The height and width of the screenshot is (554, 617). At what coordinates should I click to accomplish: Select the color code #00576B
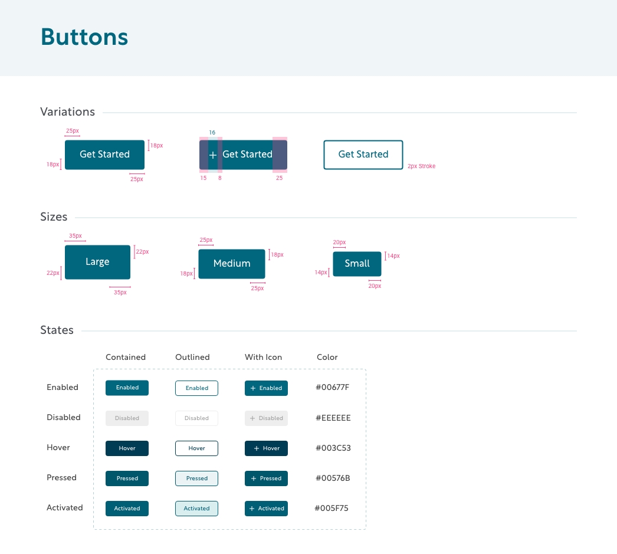click(x=333, y=478)
